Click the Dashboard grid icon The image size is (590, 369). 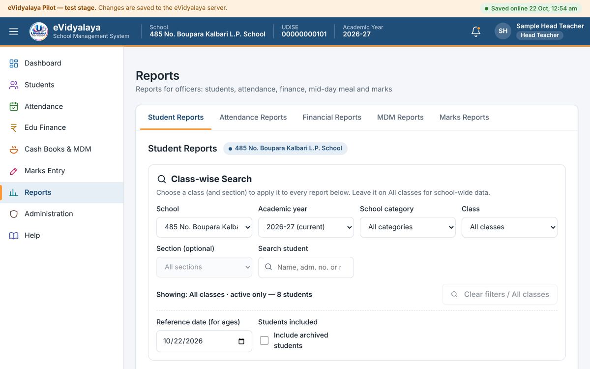point(14,63)
